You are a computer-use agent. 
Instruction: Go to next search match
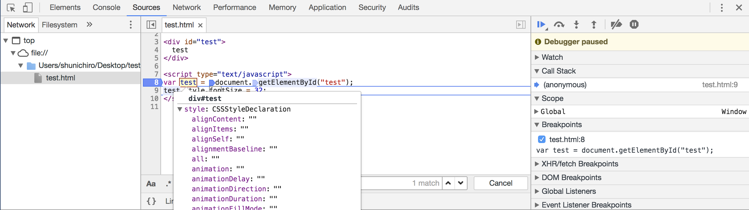461,183
